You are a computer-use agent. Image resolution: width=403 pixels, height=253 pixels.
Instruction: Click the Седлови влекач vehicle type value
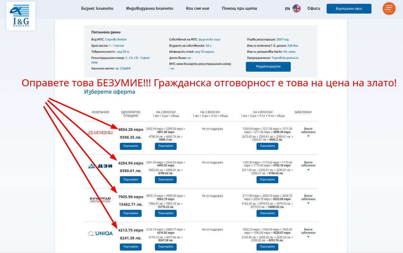click(x=116, y=40)
